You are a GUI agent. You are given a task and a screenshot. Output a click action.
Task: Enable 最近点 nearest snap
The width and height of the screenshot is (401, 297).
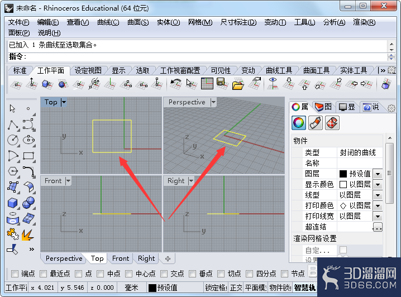pos(43,274)
